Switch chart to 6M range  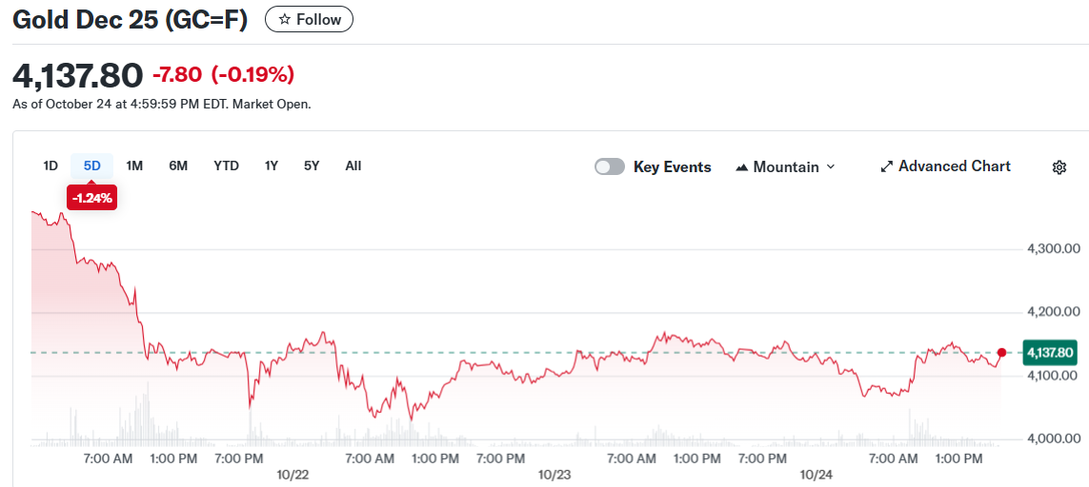pyautogui.click(x=178, y=166)
